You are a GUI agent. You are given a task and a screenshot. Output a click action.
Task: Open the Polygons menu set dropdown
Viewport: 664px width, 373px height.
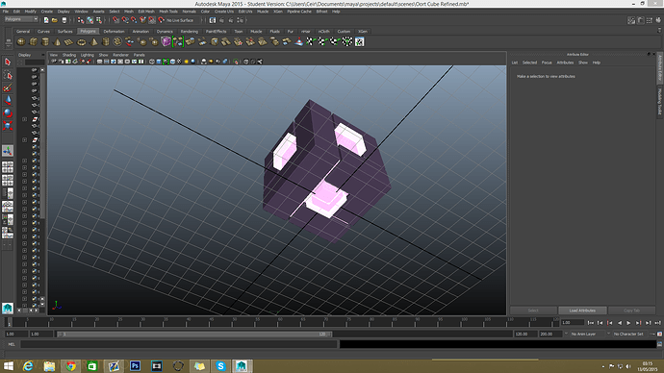(21, 19)
